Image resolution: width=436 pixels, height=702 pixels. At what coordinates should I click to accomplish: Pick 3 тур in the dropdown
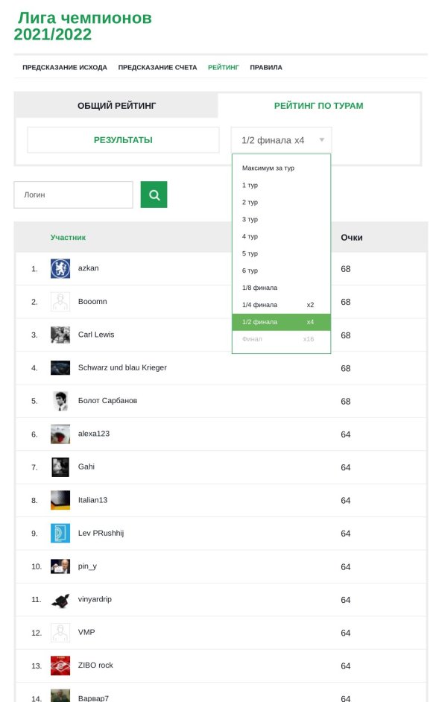click(281, 219)
